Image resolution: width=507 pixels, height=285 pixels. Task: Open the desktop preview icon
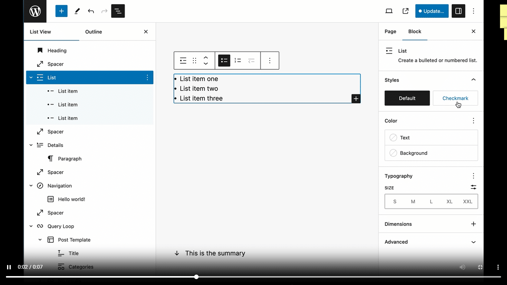[389, 11]
